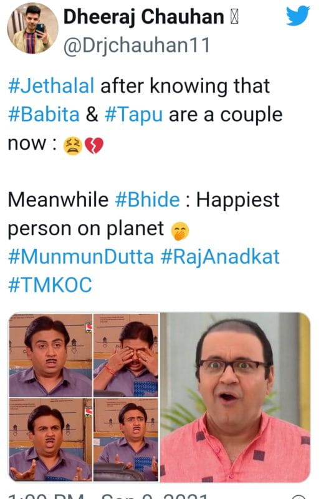This screenshot has height=499, width=321.
Task: Click the hand-over-mouth emoji
Action: [180, 231]
